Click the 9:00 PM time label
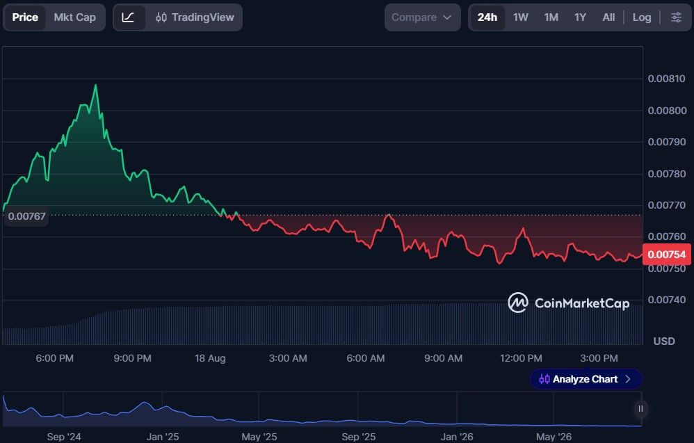 click(132, 358)
